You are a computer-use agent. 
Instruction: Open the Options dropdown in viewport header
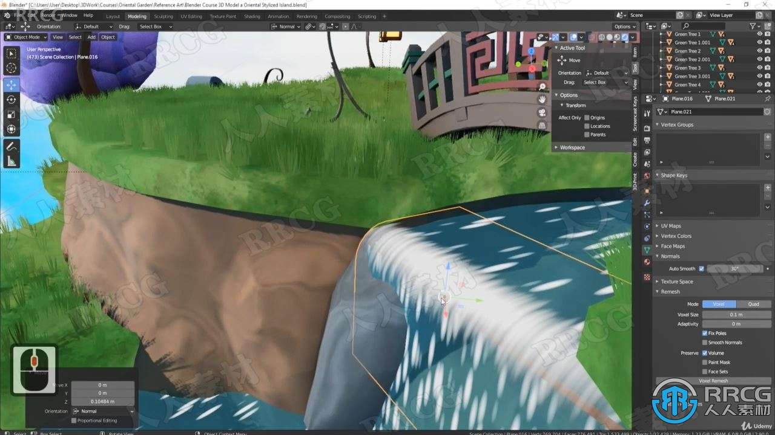pos(625,27)
